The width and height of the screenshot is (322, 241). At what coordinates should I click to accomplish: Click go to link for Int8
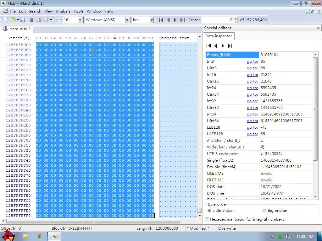[252, 62]
